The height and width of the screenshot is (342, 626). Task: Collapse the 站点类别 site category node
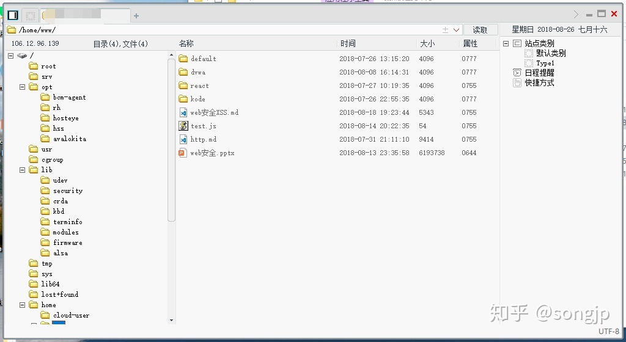(506, 43)
